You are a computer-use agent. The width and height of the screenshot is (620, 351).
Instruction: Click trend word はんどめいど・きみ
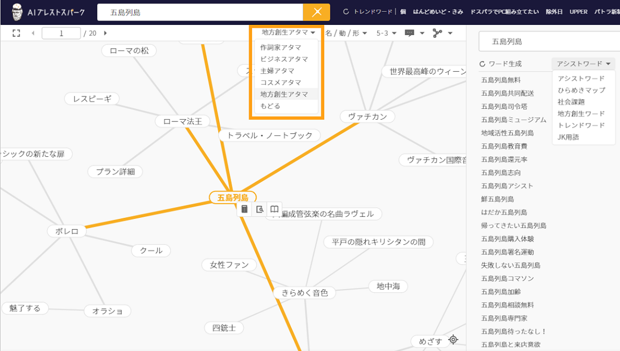[438, 12]
